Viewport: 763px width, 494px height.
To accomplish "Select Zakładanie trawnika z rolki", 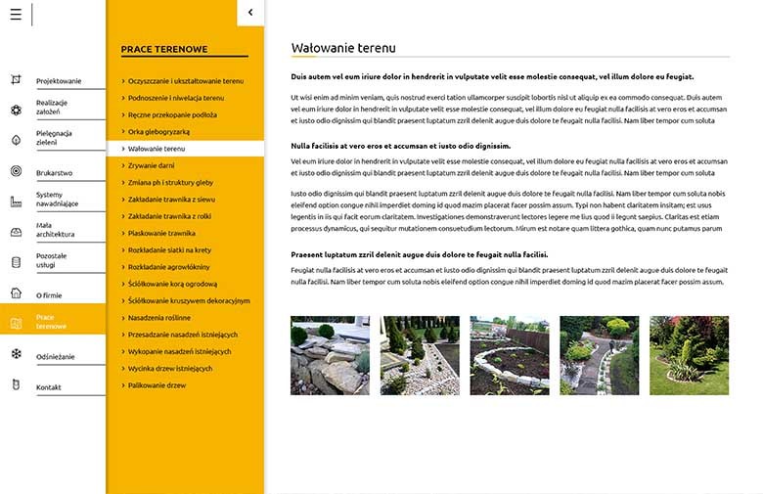I will coord(169,216).
